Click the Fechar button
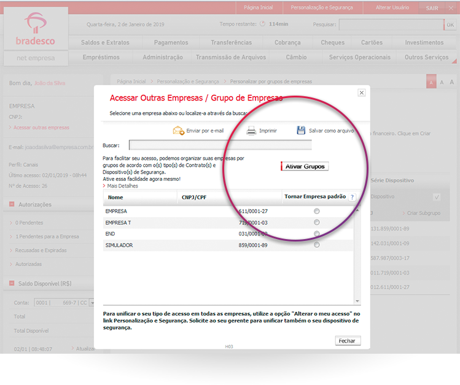460x385 pixels. 348,341
